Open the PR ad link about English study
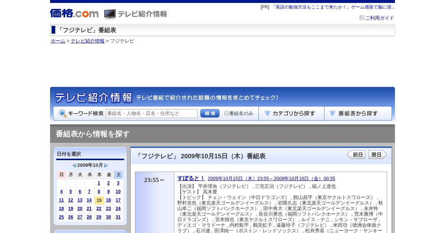The image size is (445, 233). click(x=333, y=7)
